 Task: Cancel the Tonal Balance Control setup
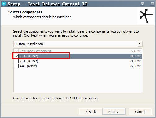point(140,112)
